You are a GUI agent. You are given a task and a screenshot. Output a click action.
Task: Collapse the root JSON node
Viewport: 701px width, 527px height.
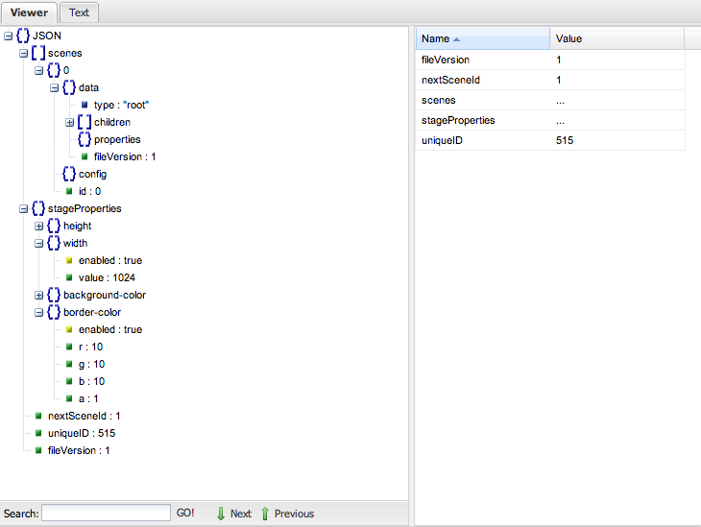pyautogui.click(x=8, y=36)
